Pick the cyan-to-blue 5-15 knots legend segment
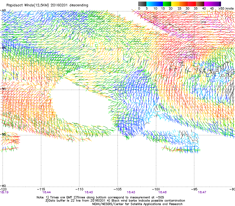Image resolution: width=235 pixels, height=206 pixels. click(x=155, y=4)
